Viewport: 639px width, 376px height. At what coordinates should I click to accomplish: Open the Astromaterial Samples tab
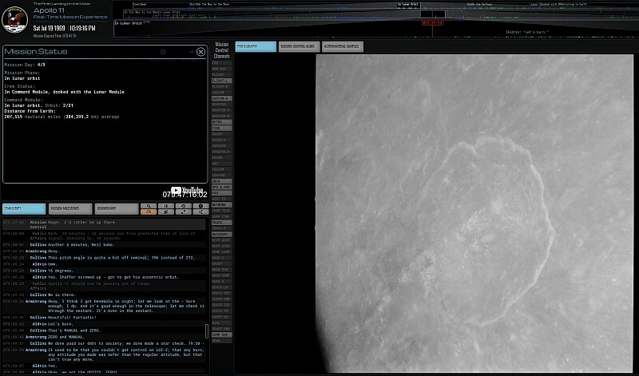[342, 47]
